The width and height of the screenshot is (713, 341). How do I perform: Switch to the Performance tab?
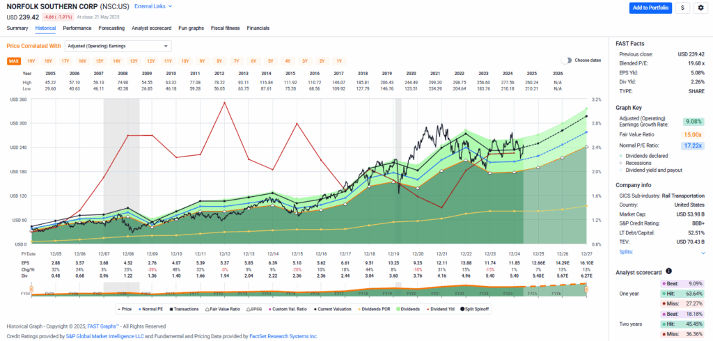tap(77, 29)
